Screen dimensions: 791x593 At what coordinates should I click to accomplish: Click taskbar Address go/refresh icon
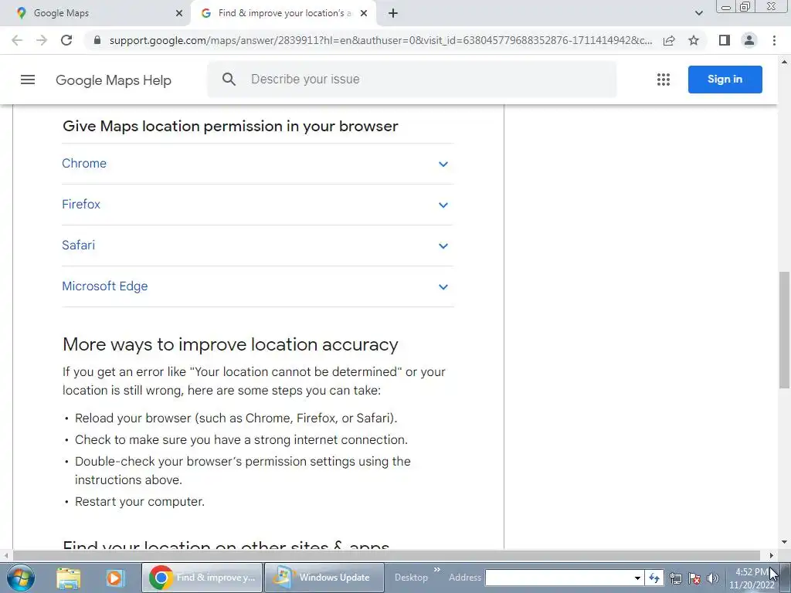coord(654,578)
